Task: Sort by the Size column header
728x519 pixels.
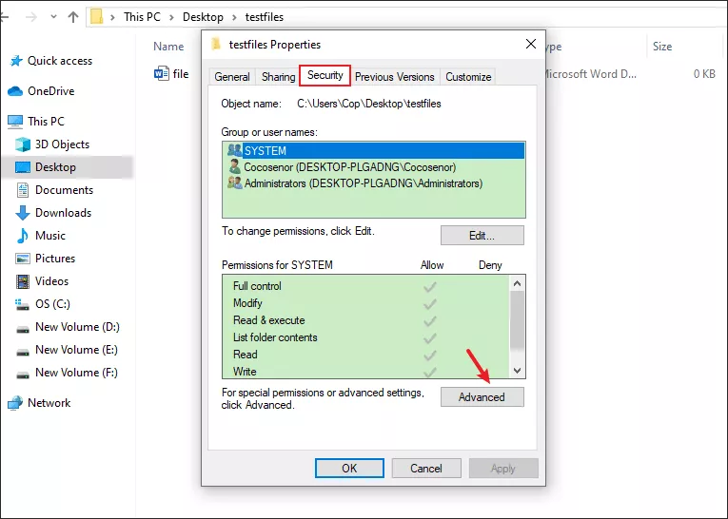Action: [662, 47]
